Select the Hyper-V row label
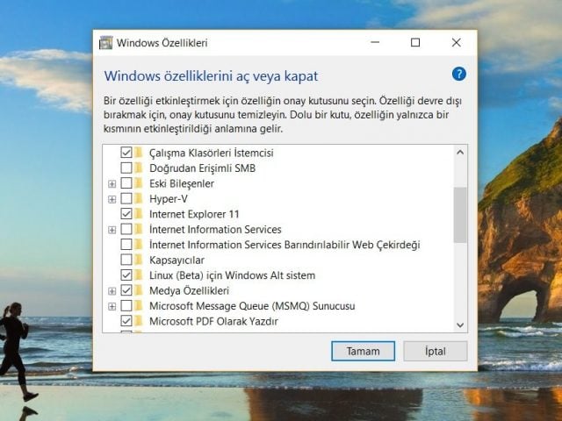 [169, 199]
